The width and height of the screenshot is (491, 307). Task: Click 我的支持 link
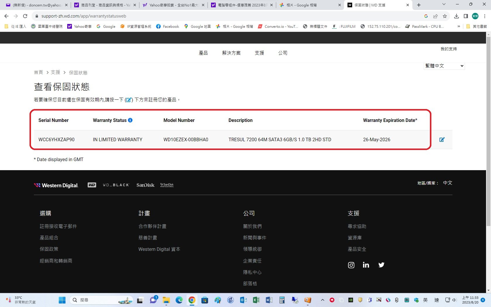(x=449, y=49)
